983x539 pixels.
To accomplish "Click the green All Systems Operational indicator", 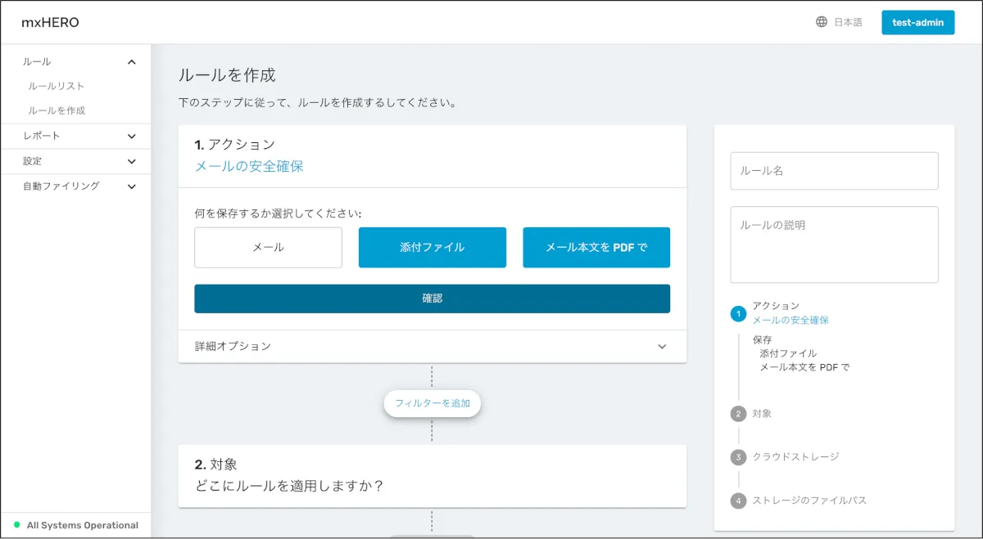I will click(x=16, y=525).
